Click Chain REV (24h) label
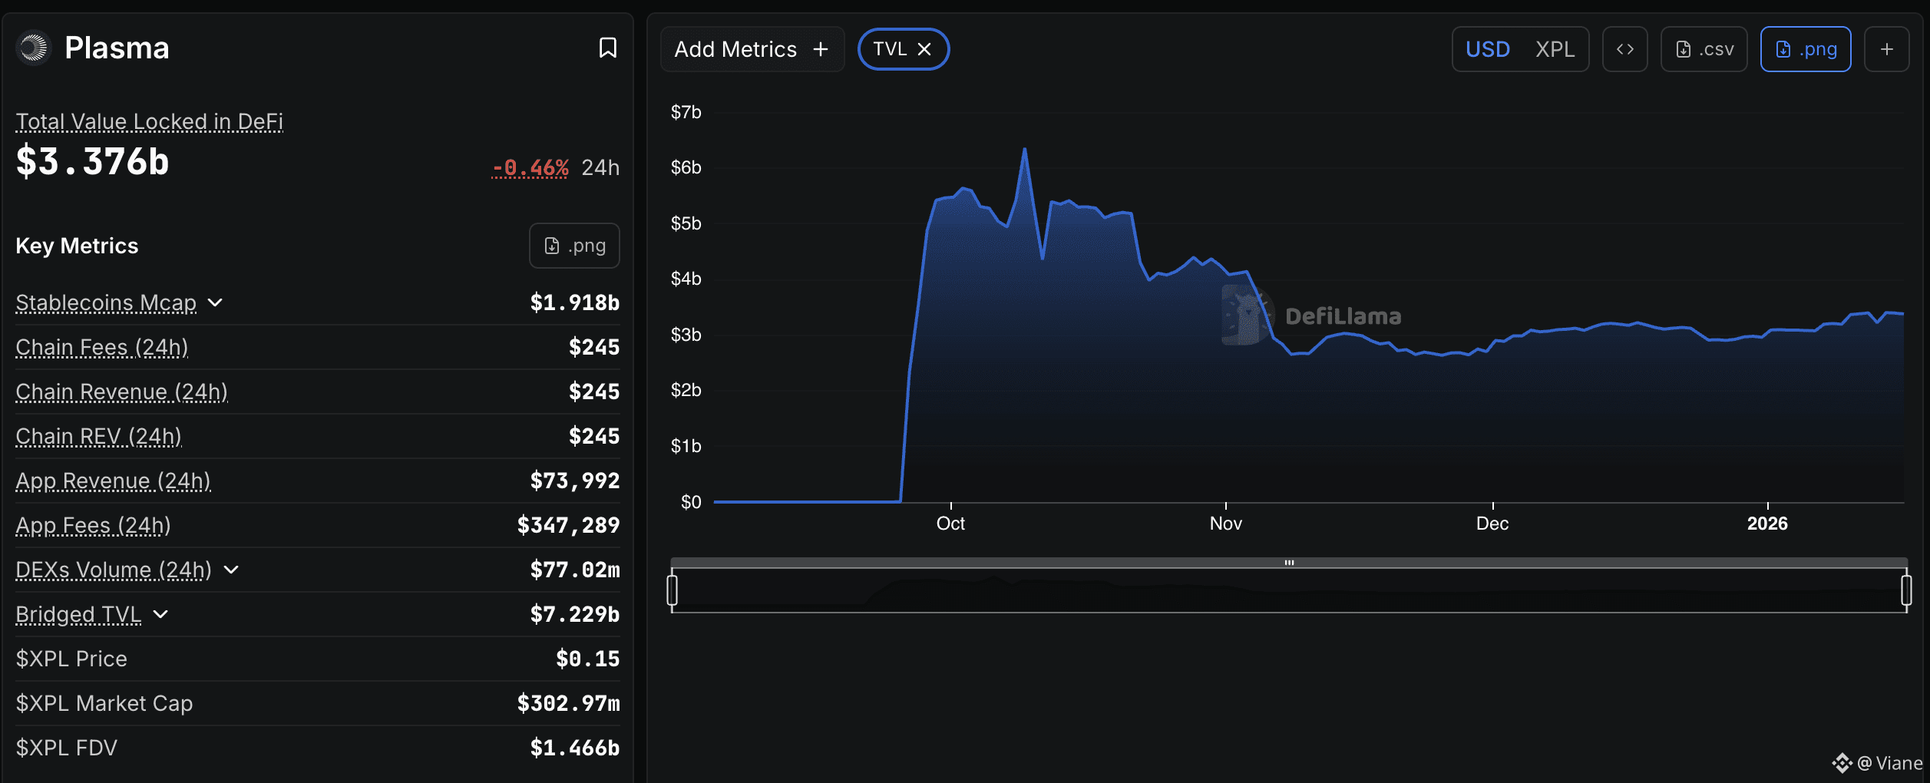This screenshot has width=1930, height=783. click(x=99, y=436)
